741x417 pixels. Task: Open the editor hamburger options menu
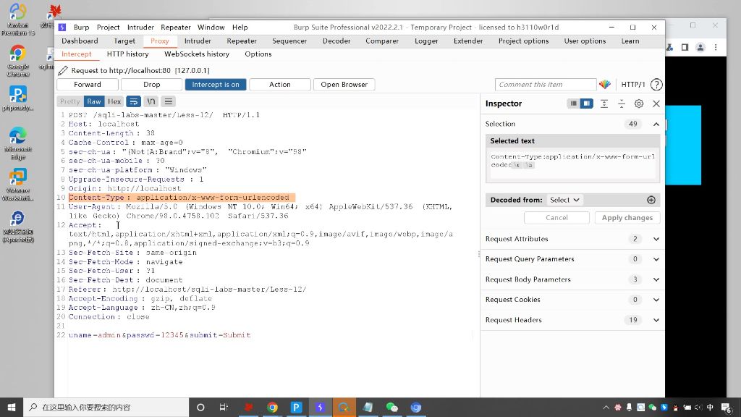pyautogui.click(x=168, y=101)
